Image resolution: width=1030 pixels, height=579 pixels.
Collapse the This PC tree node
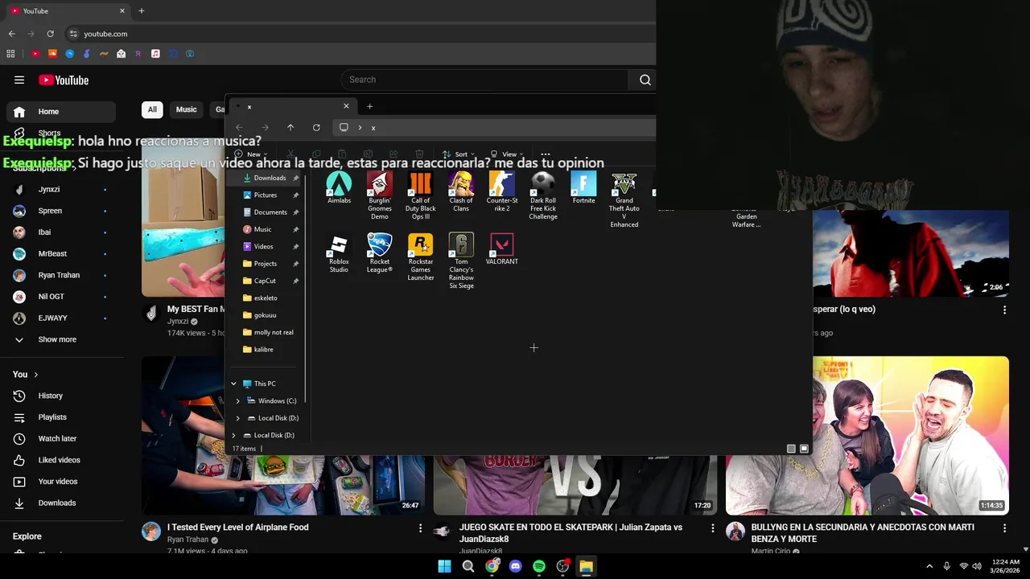click(234, 384)
